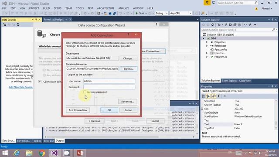This screenshot has height=157, width=279.
Task: Click Properties page icon in Properties panel toolbar
Action: tap(214, 96)
